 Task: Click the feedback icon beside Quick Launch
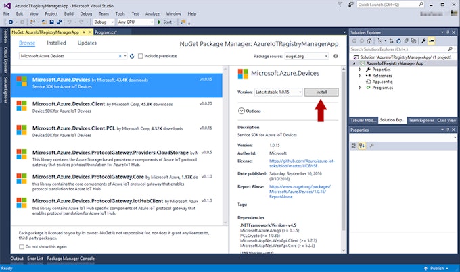coord(350,5)
